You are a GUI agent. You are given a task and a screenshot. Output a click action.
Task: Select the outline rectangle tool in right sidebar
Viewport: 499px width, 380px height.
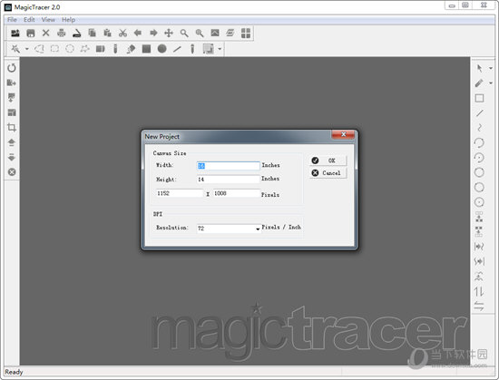(479, 98)
